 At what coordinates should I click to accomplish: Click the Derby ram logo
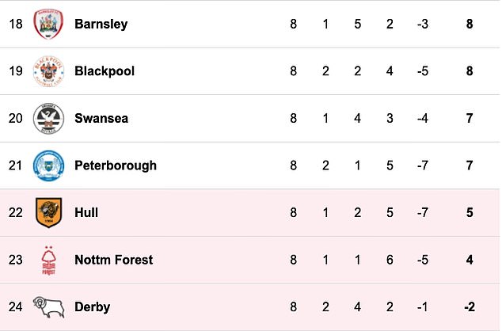point(49,307)
